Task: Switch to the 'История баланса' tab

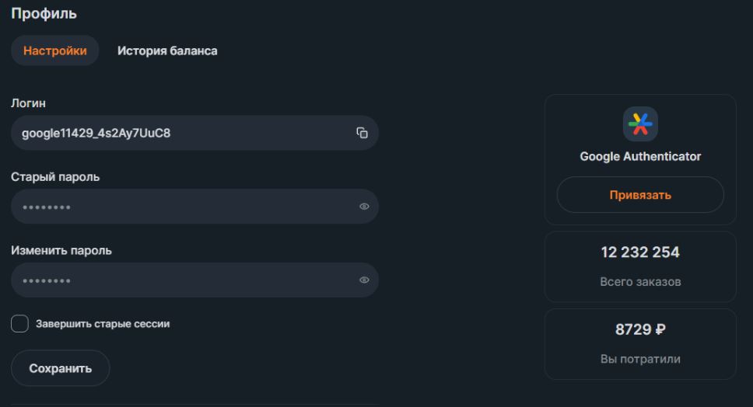Action: [167, 50]
